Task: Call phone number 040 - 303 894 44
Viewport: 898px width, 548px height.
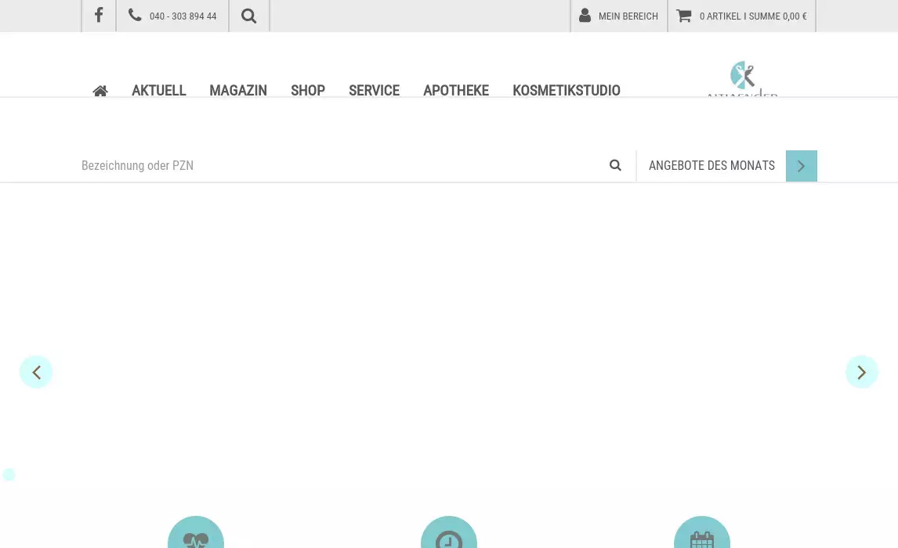Action: click(172, 16)
